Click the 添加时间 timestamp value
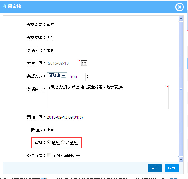The image size is (188, 179). (65, 117)
